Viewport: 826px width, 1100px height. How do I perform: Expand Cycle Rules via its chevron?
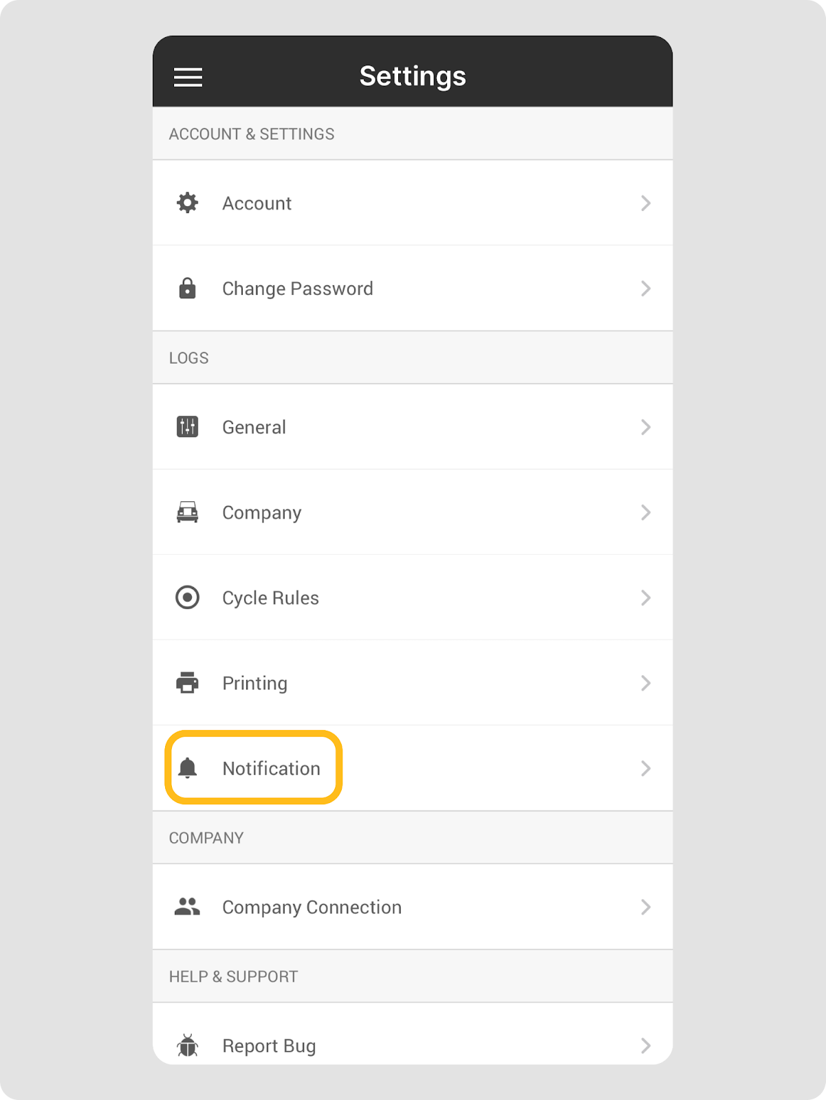click(645, 597)
